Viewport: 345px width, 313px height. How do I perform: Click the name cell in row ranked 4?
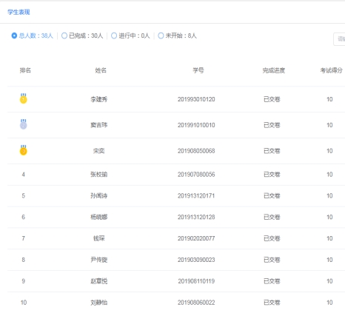tap(99, 175)
